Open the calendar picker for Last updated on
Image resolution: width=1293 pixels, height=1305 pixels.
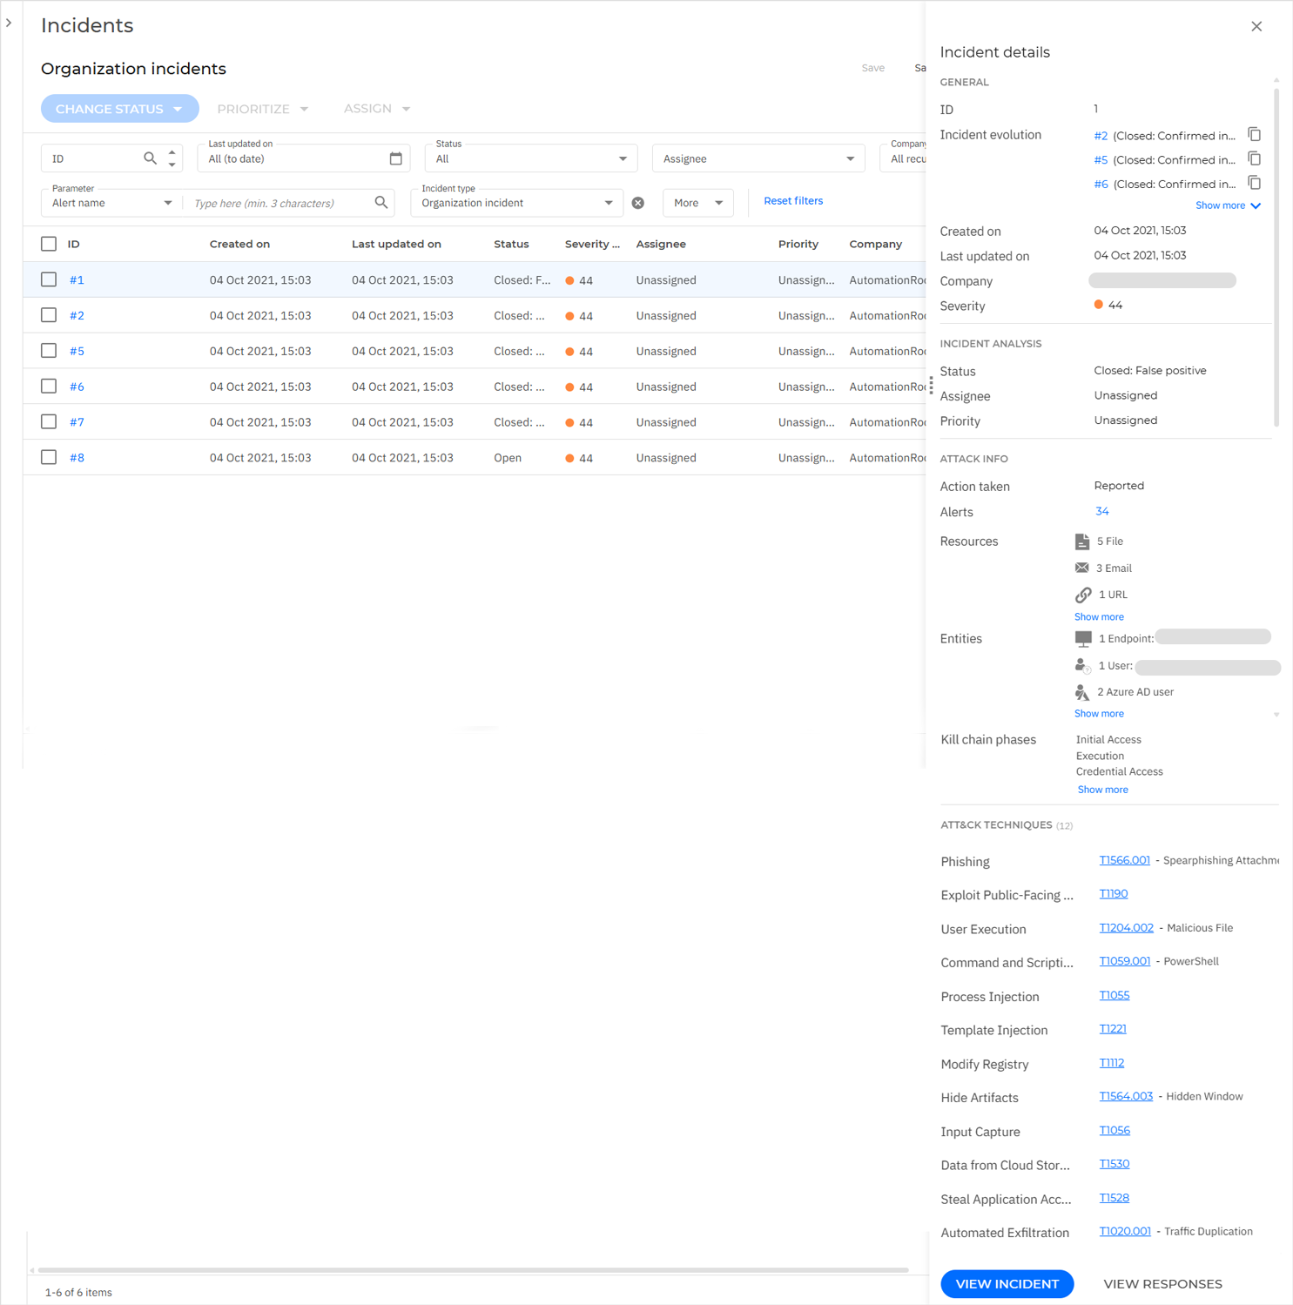396,158
